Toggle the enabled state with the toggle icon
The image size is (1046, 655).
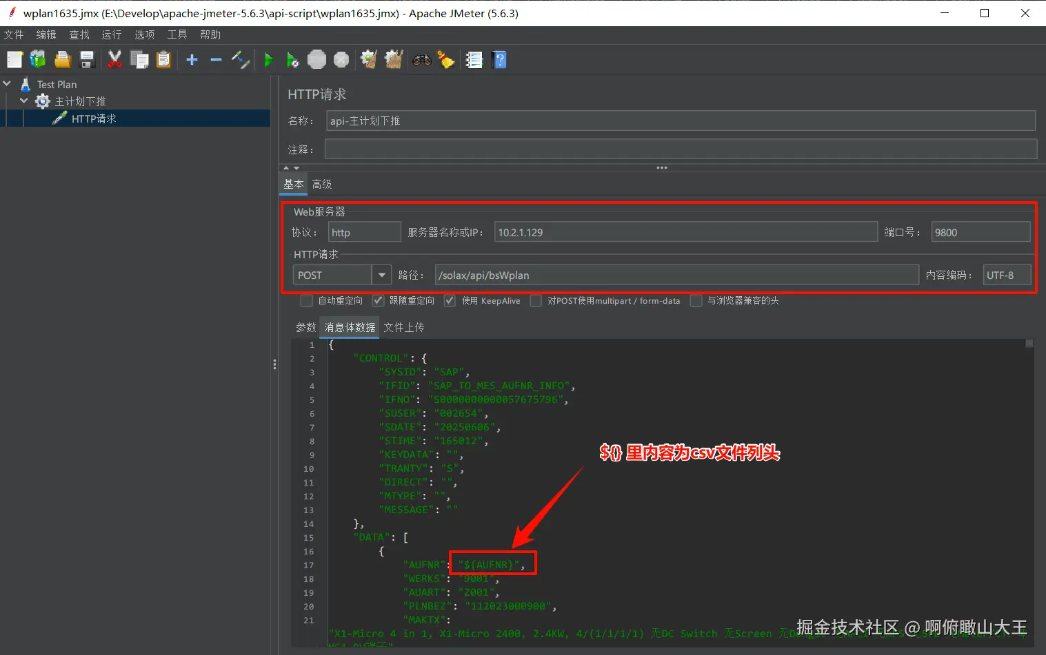click(x=240, y=60)
